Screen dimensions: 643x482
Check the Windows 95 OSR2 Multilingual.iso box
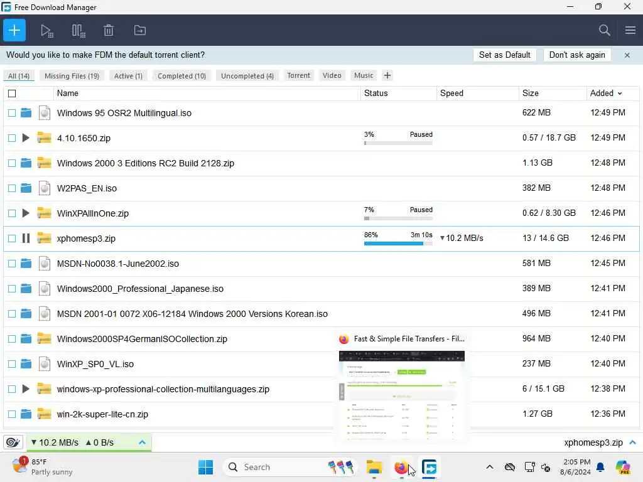tap(12, 113)
